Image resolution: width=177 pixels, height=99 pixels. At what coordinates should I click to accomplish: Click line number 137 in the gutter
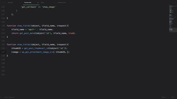pyautogui.click(x=3, y=52)
